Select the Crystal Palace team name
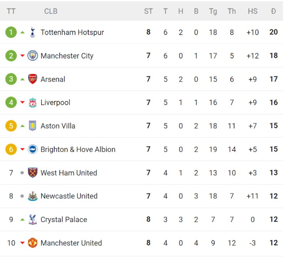Viewport: 285px width, 257px height. tap(64, 220)
